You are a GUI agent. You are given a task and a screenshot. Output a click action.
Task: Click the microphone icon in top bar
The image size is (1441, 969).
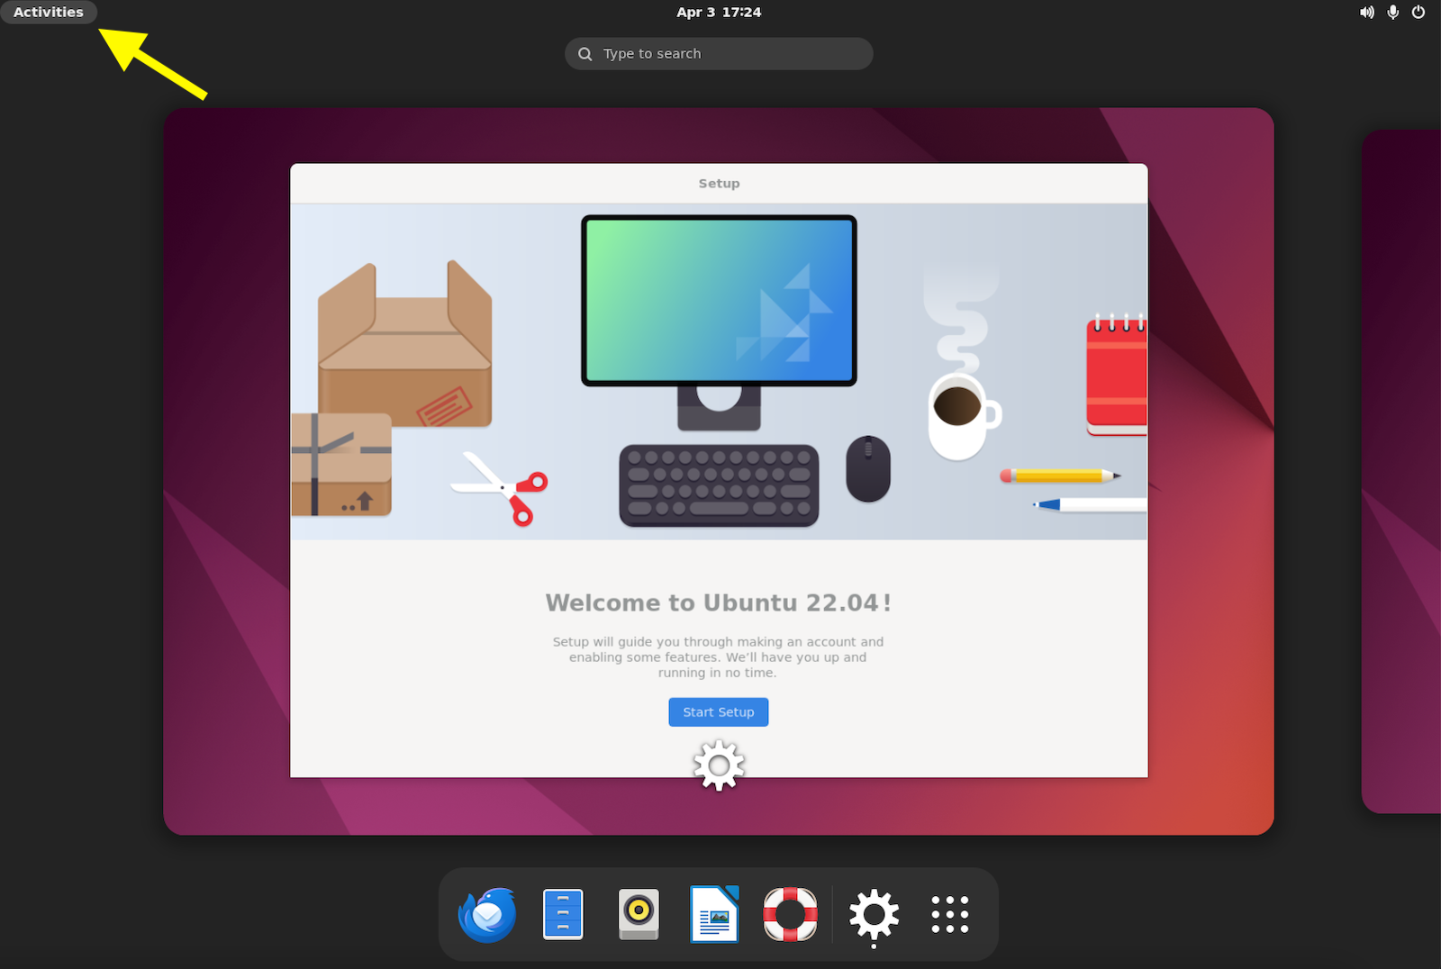tap(1392, 13)
